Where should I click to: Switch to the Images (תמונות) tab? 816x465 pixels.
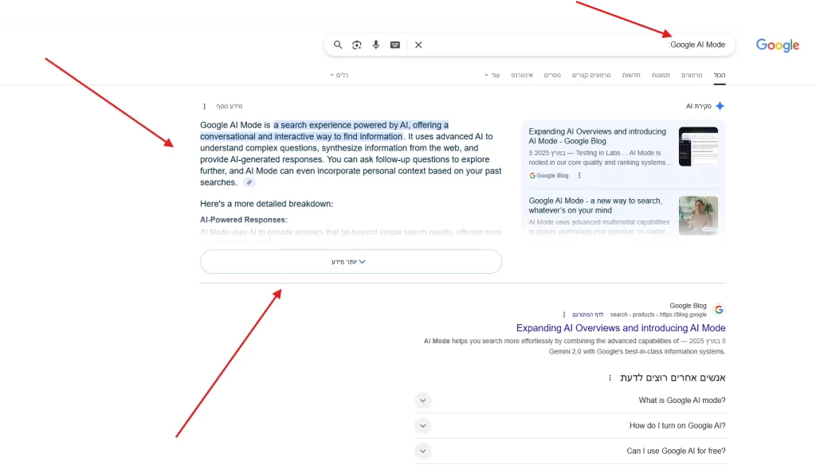[661, 75]
